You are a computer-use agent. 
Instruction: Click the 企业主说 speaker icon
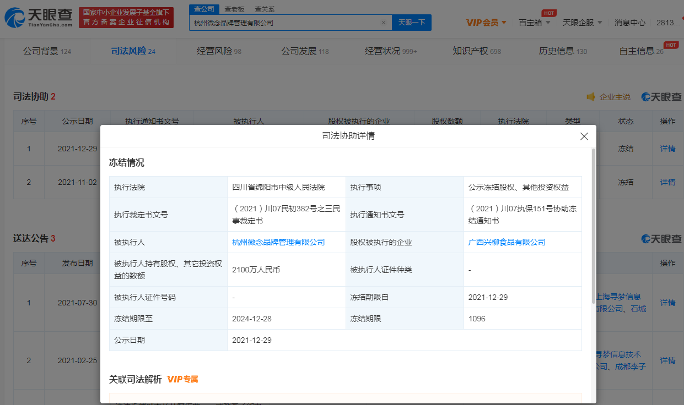coord(591,97)
